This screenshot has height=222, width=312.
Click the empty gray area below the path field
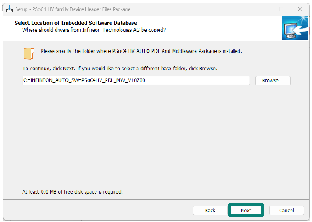[156, 135]
